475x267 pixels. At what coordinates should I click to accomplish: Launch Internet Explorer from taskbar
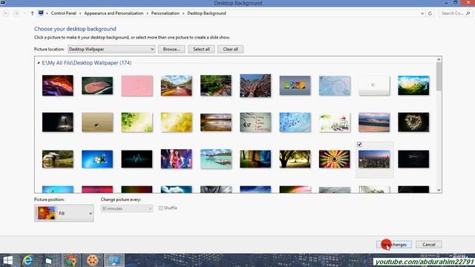click(x=27, y=260)
